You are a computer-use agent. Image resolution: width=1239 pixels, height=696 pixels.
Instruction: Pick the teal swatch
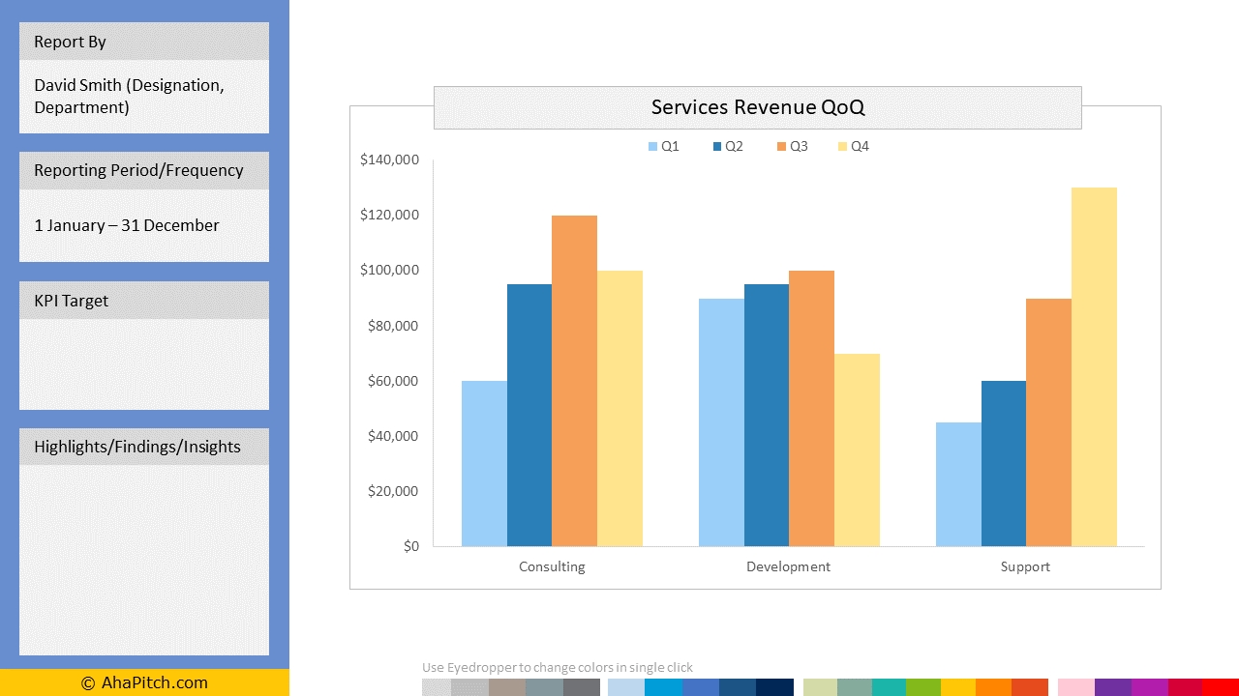pos(889,687)
